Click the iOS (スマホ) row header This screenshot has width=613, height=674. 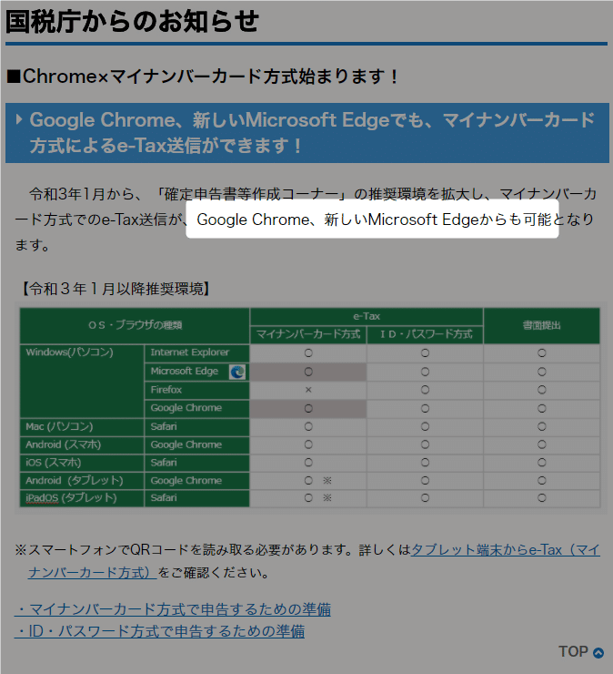(82, 463)
